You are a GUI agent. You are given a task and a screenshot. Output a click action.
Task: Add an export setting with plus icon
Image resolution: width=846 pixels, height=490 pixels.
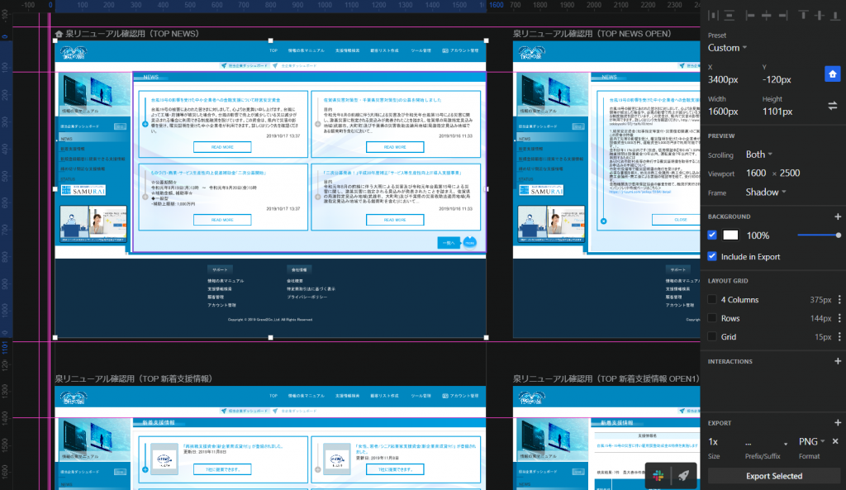coord(838,423)
